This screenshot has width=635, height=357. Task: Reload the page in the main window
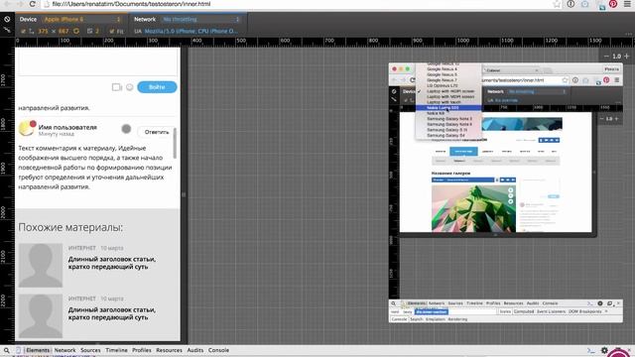(x=32, y=4)
